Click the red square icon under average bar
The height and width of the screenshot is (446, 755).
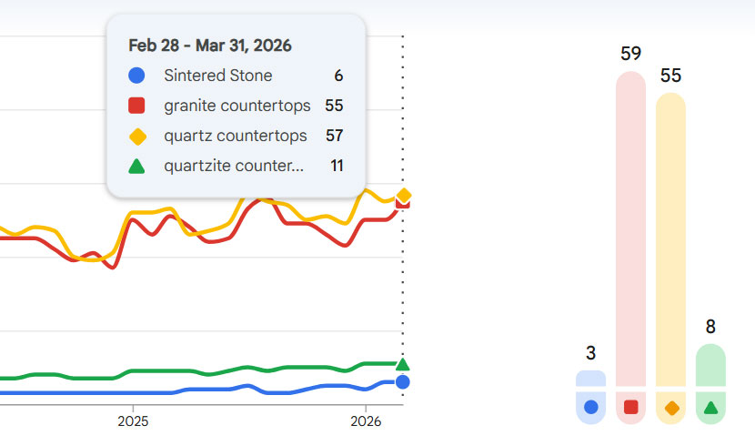point(630,407)
